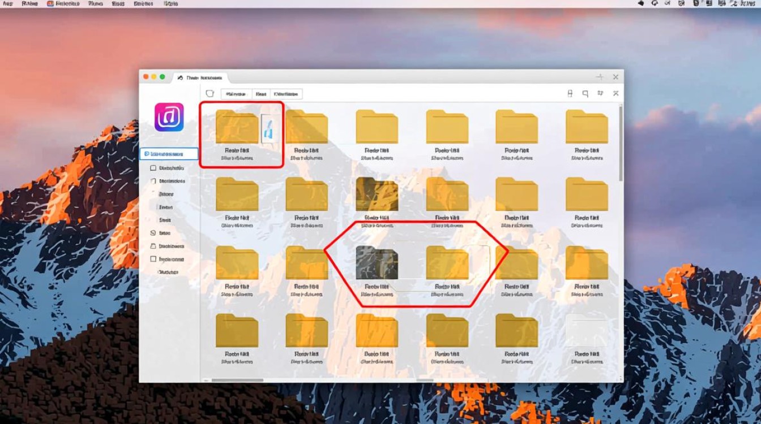The image size is (761, 424).
Task: Select the filter icon beside the segmented toolbar buttons
Action: pos(210,93)
